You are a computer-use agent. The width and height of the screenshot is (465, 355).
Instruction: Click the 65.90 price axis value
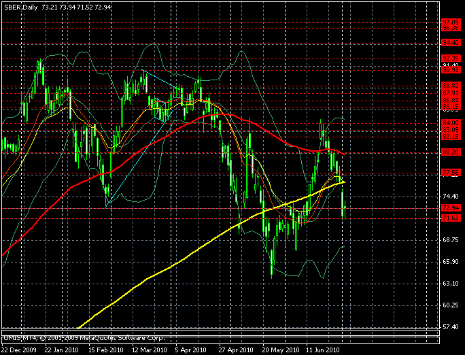tap(451, 262)
